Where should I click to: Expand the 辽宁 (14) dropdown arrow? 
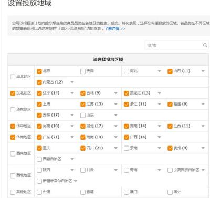click(72, 93)
